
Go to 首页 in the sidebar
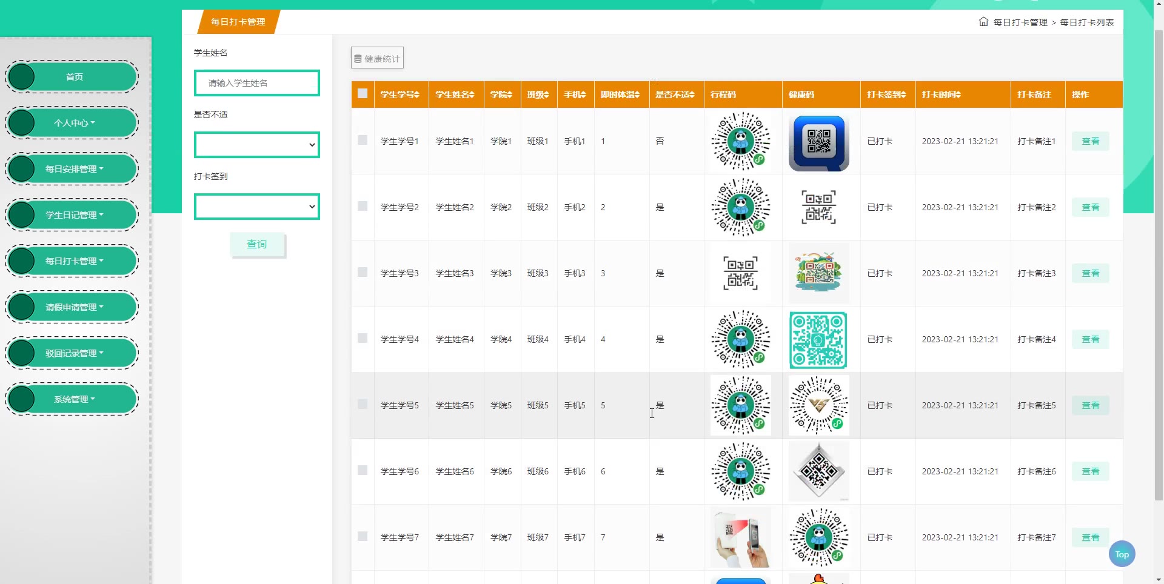(72, 77)
